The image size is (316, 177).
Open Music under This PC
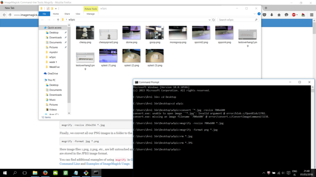coord(52,100)
